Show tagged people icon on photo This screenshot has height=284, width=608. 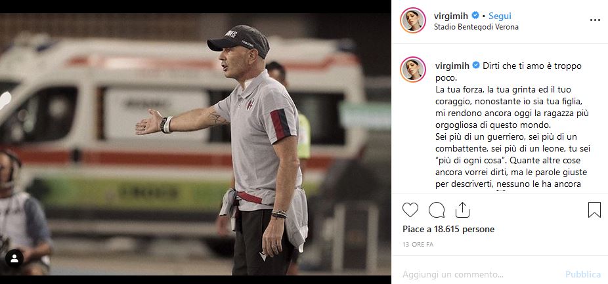pos(14,258)
